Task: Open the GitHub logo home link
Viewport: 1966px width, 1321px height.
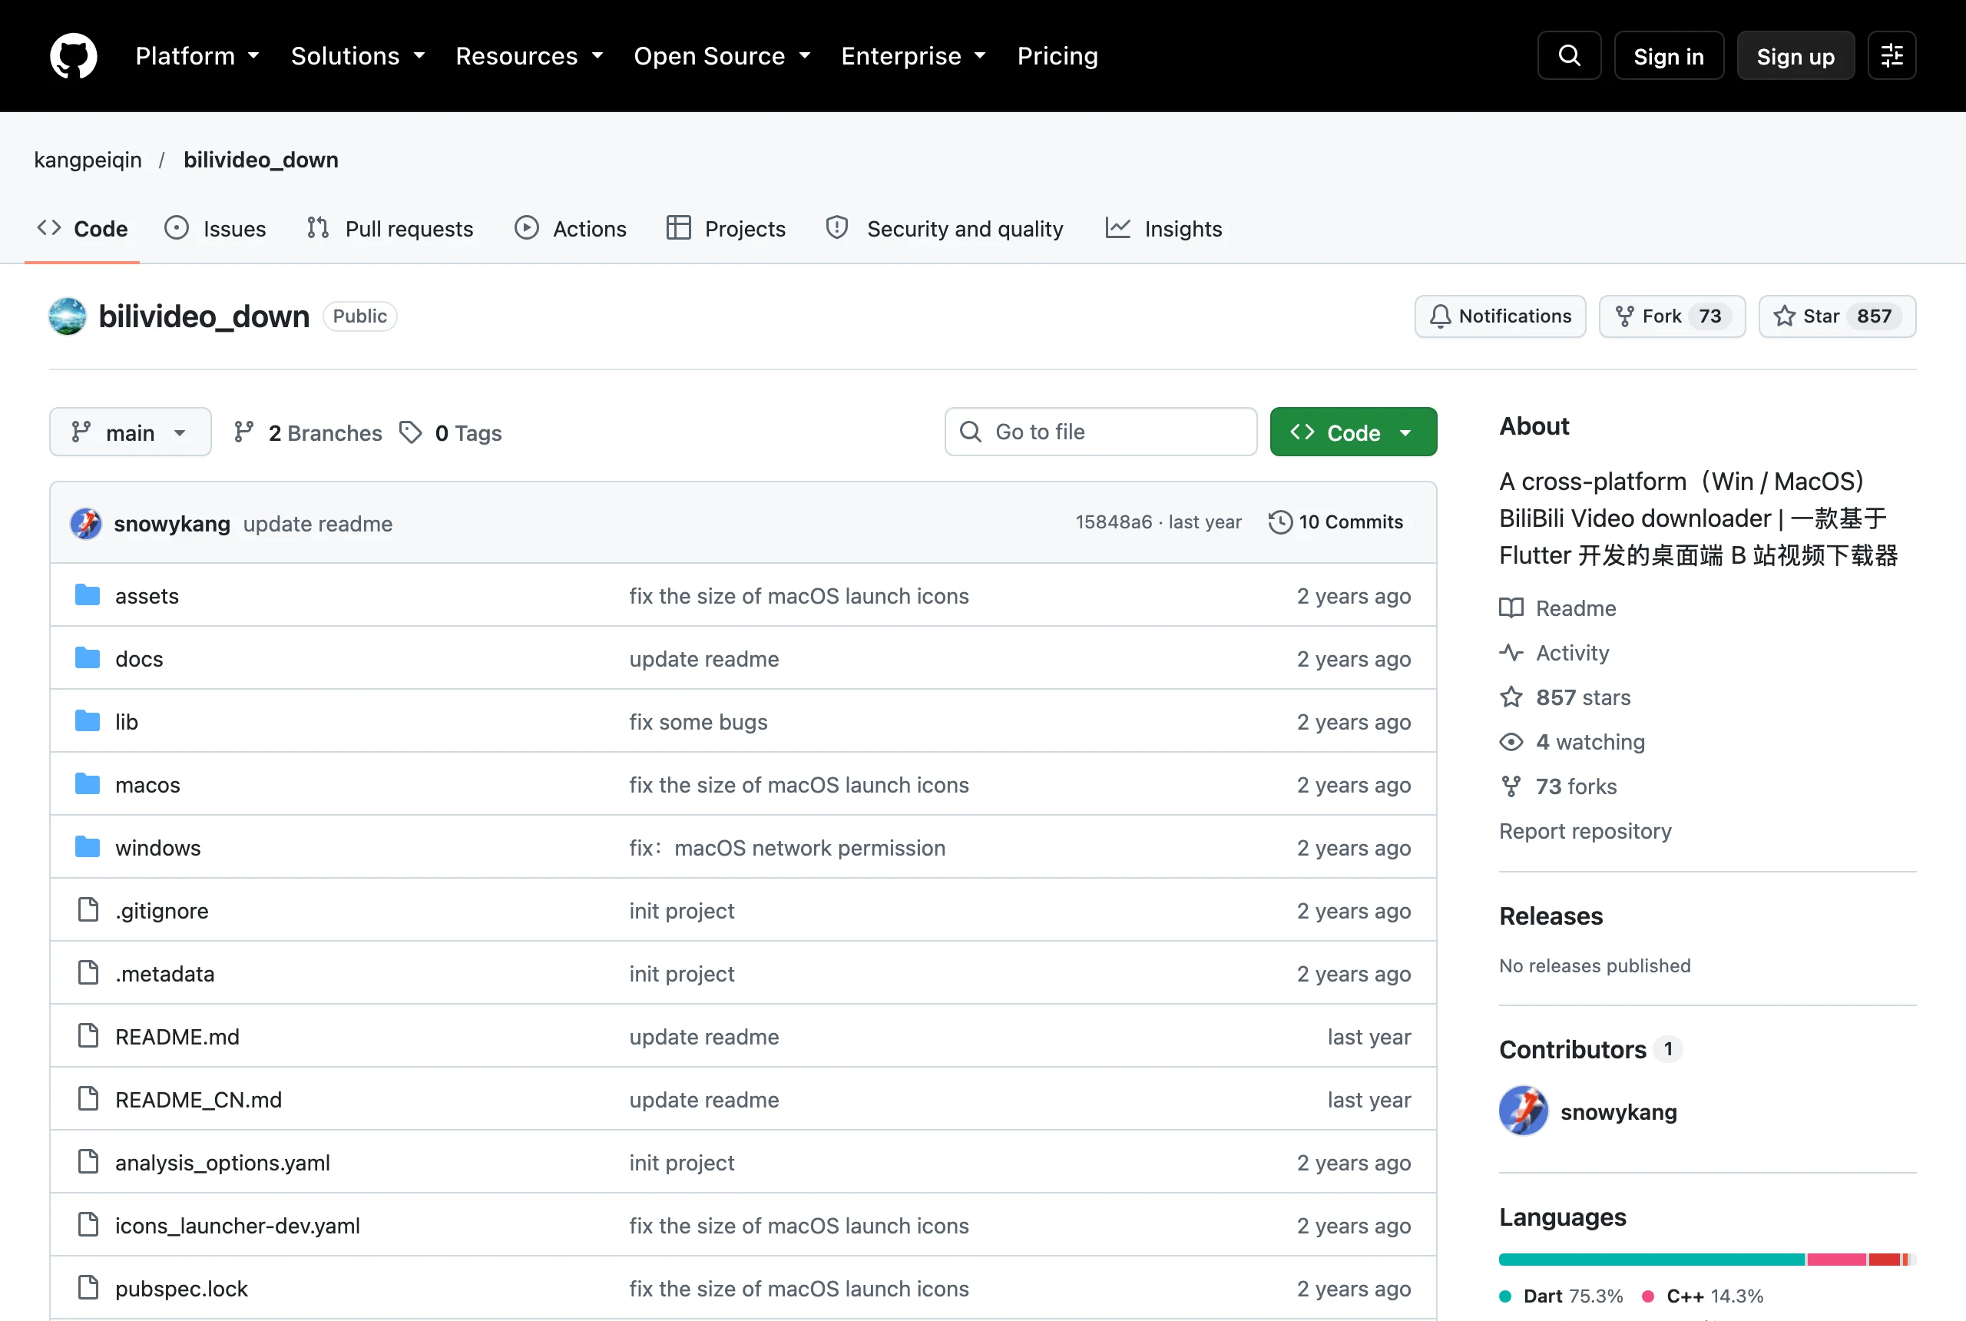Action: (73, 55)
